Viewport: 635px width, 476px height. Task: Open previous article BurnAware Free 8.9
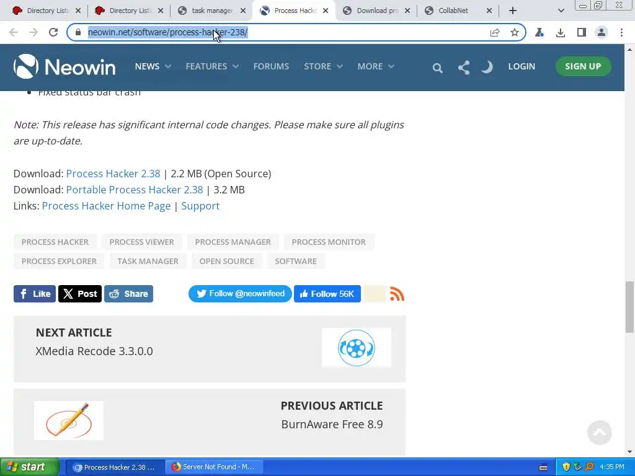332,424
